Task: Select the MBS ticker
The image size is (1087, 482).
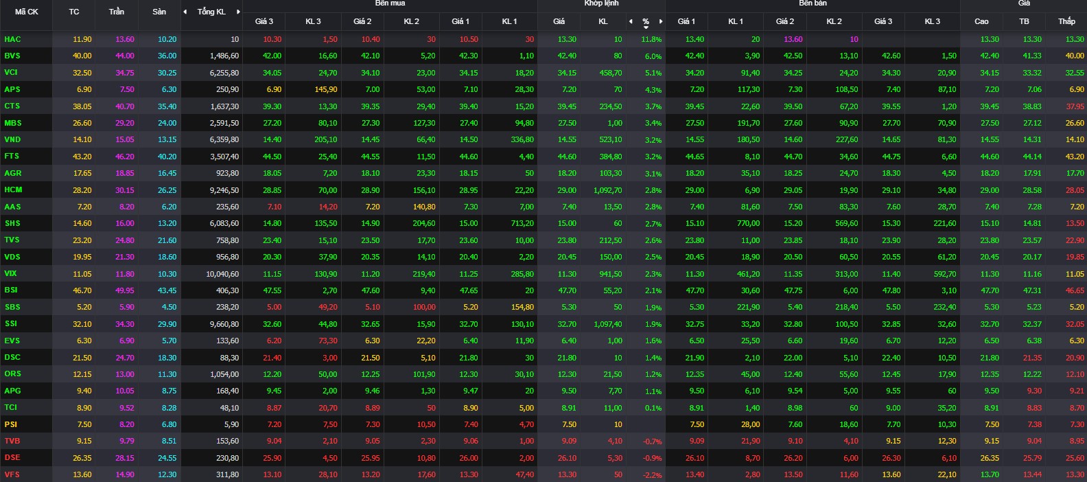Action: click(x=13, y=123)
